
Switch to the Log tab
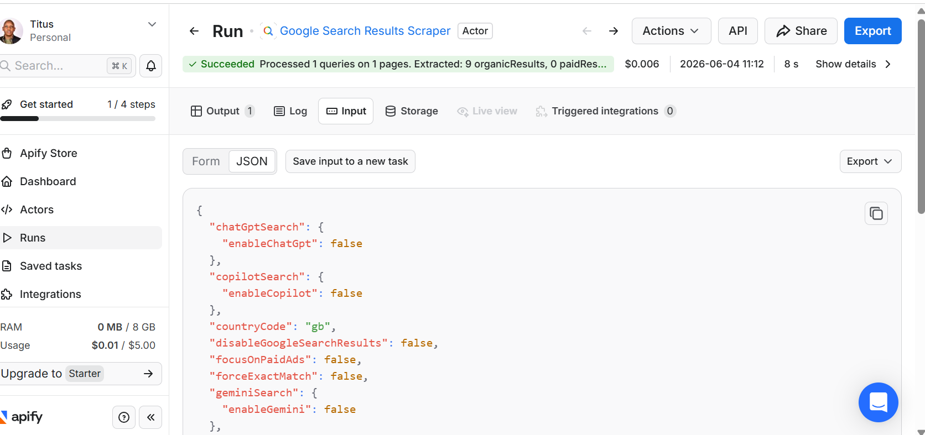(x=290, y=111)
